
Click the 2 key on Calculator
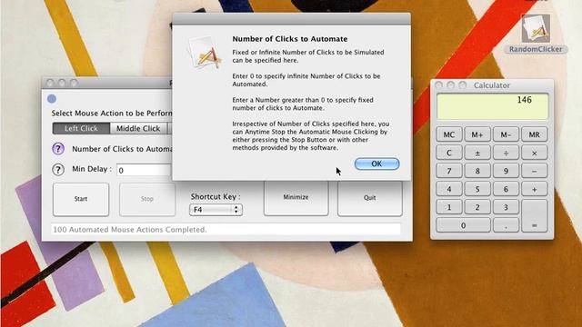point(477,207)
